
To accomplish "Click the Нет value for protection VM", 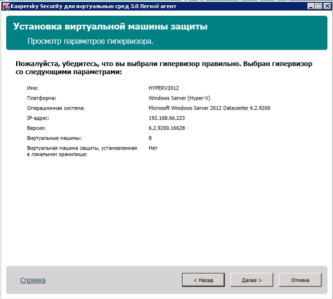I will coord(153,148).
